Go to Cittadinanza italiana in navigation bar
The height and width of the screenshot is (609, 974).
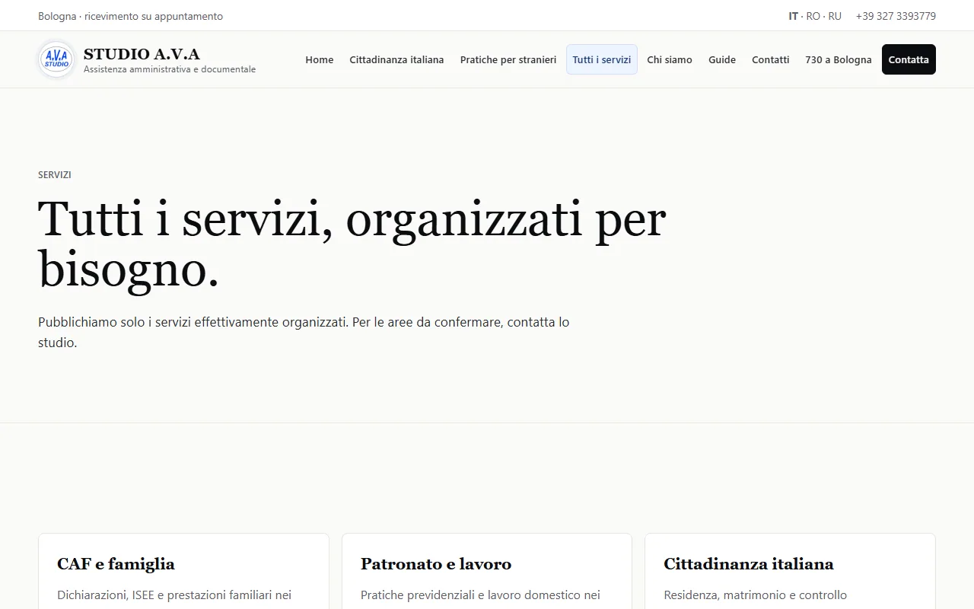tap(396, 59)
